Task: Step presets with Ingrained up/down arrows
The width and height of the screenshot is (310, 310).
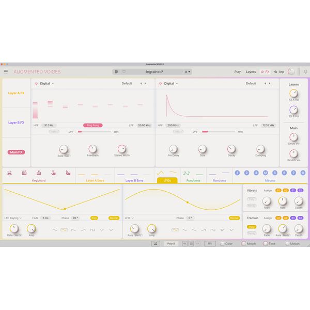Action: (x=188, y=72)
